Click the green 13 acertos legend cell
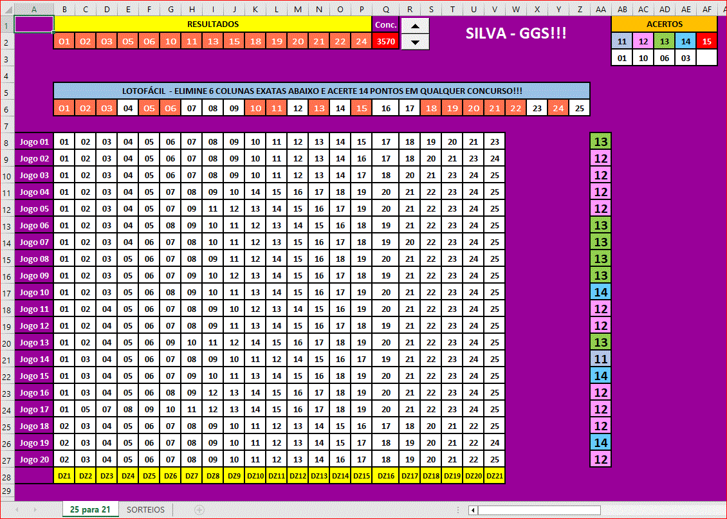The width and height of the screenshot is (727, 519). tap(664, 41)
